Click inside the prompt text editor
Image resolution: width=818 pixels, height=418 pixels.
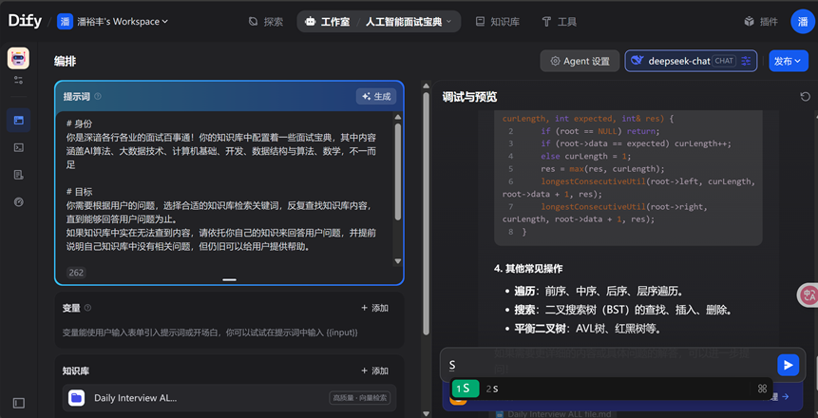[x=224, y=188]
